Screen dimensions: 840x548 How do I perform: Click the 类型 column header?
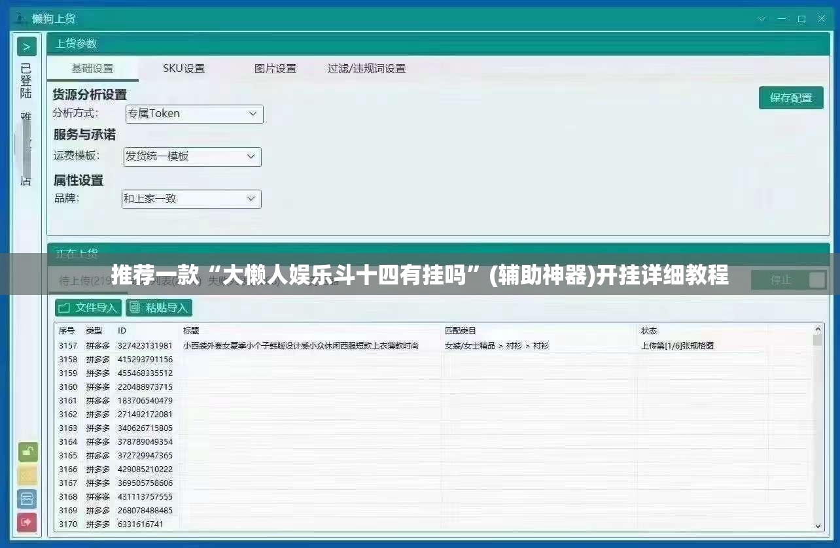pyautogui.click(x=94, y=331)
